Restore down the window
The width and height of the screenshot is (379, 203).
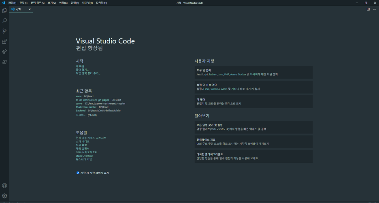366,3
